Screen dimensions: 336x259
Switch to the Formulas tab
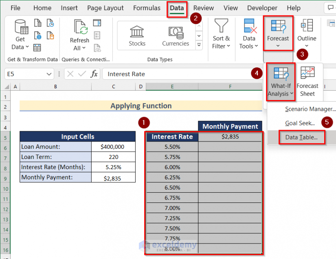coord(147,8)
